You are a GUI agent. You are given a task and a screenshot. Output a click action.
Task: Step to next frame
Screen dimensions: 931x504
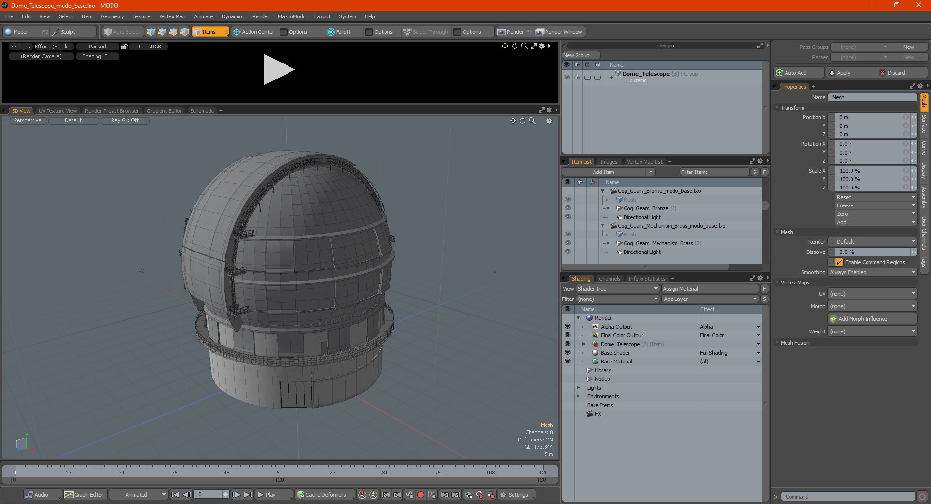click(236, 495)
